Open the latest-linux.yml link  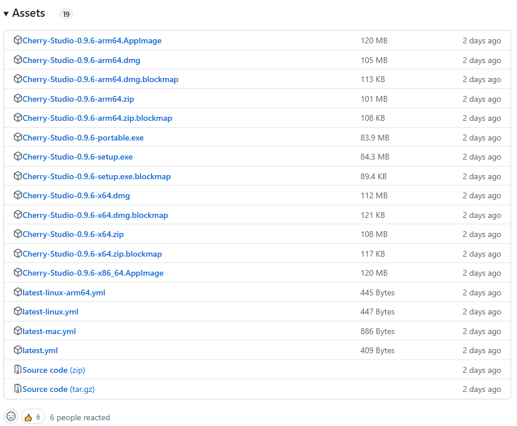[50, 312]
